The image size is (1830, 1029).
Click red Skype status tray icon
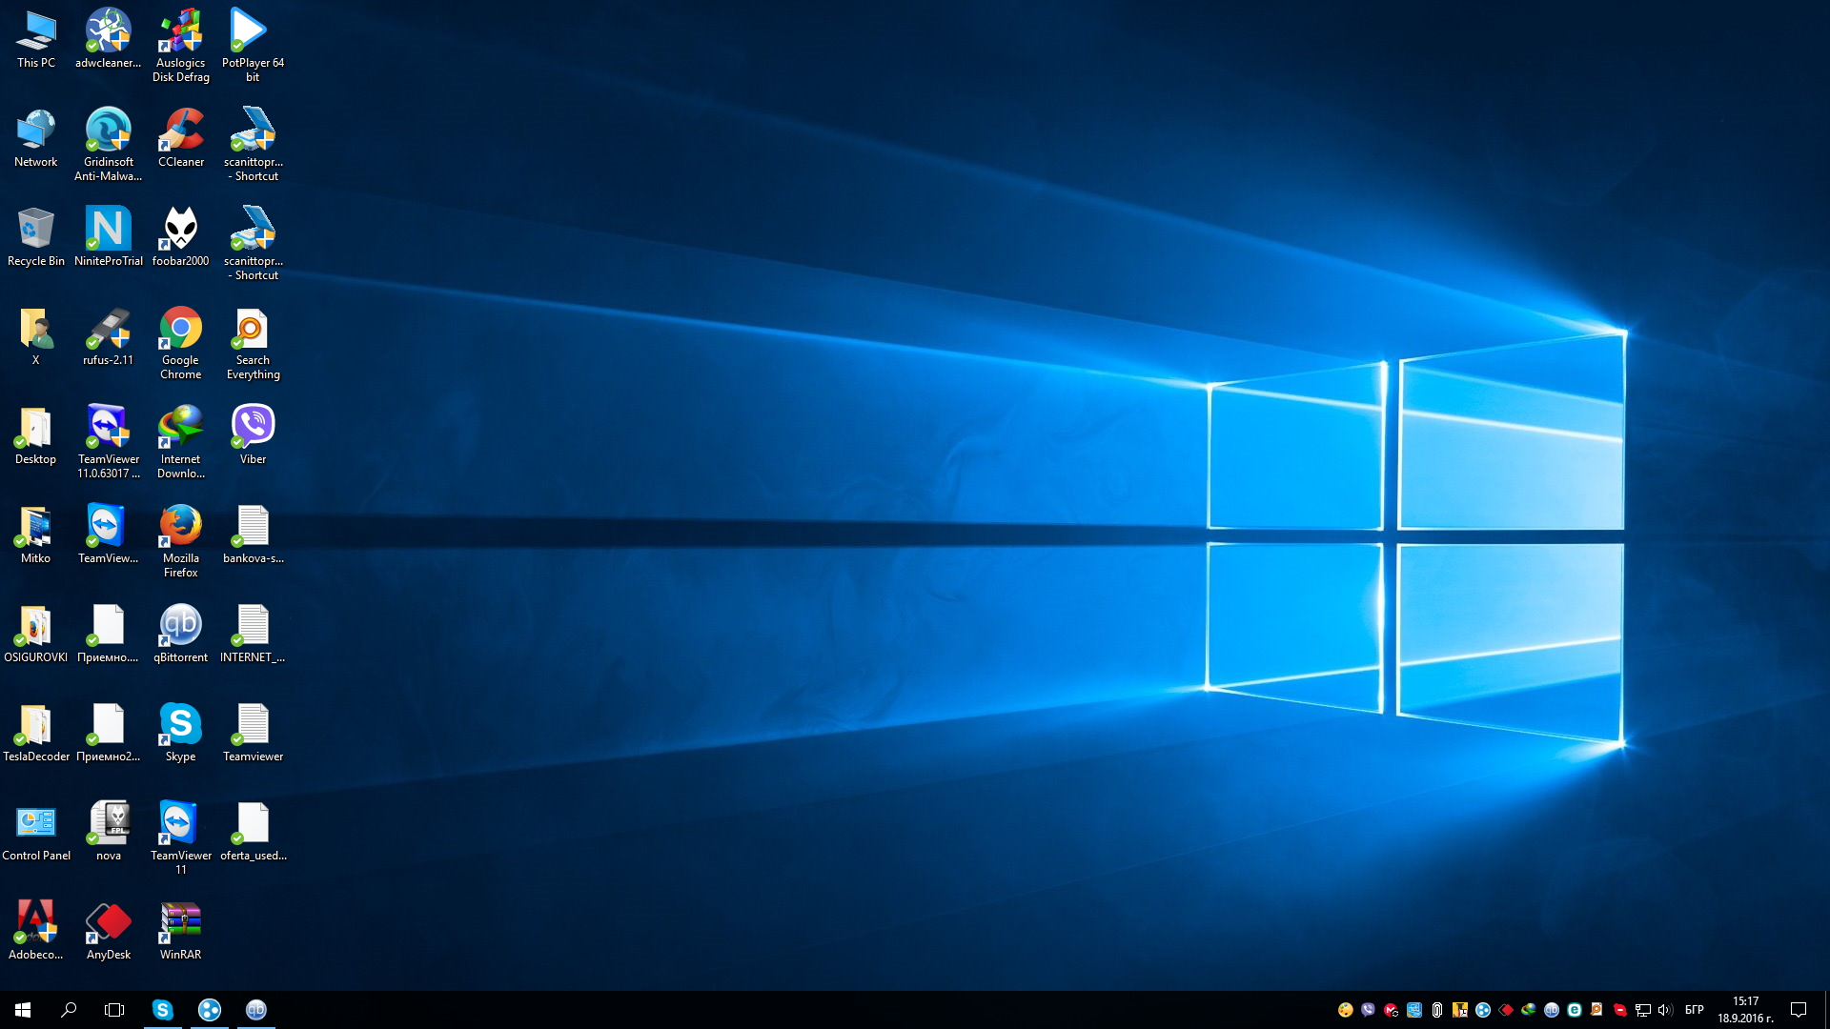click(x=1620, y=1010)
